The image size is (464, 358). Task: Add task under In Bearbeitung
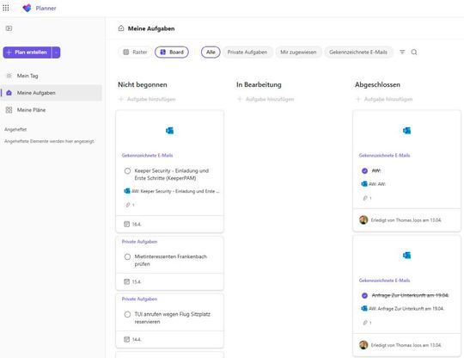point(266,99)
